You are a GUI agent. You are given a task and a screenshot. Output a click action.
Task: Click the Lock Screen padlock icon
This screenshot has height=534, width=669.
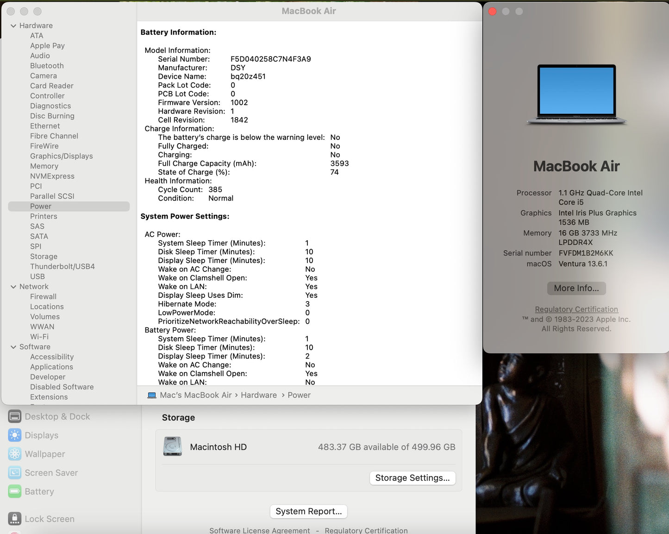[x=15, y=519]
